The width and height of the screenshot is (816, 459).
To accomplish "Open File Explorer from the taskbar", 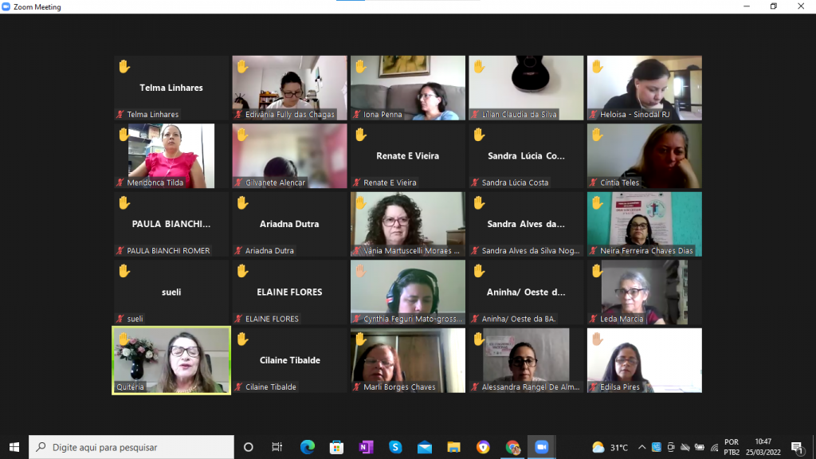I will pos(453,447).
